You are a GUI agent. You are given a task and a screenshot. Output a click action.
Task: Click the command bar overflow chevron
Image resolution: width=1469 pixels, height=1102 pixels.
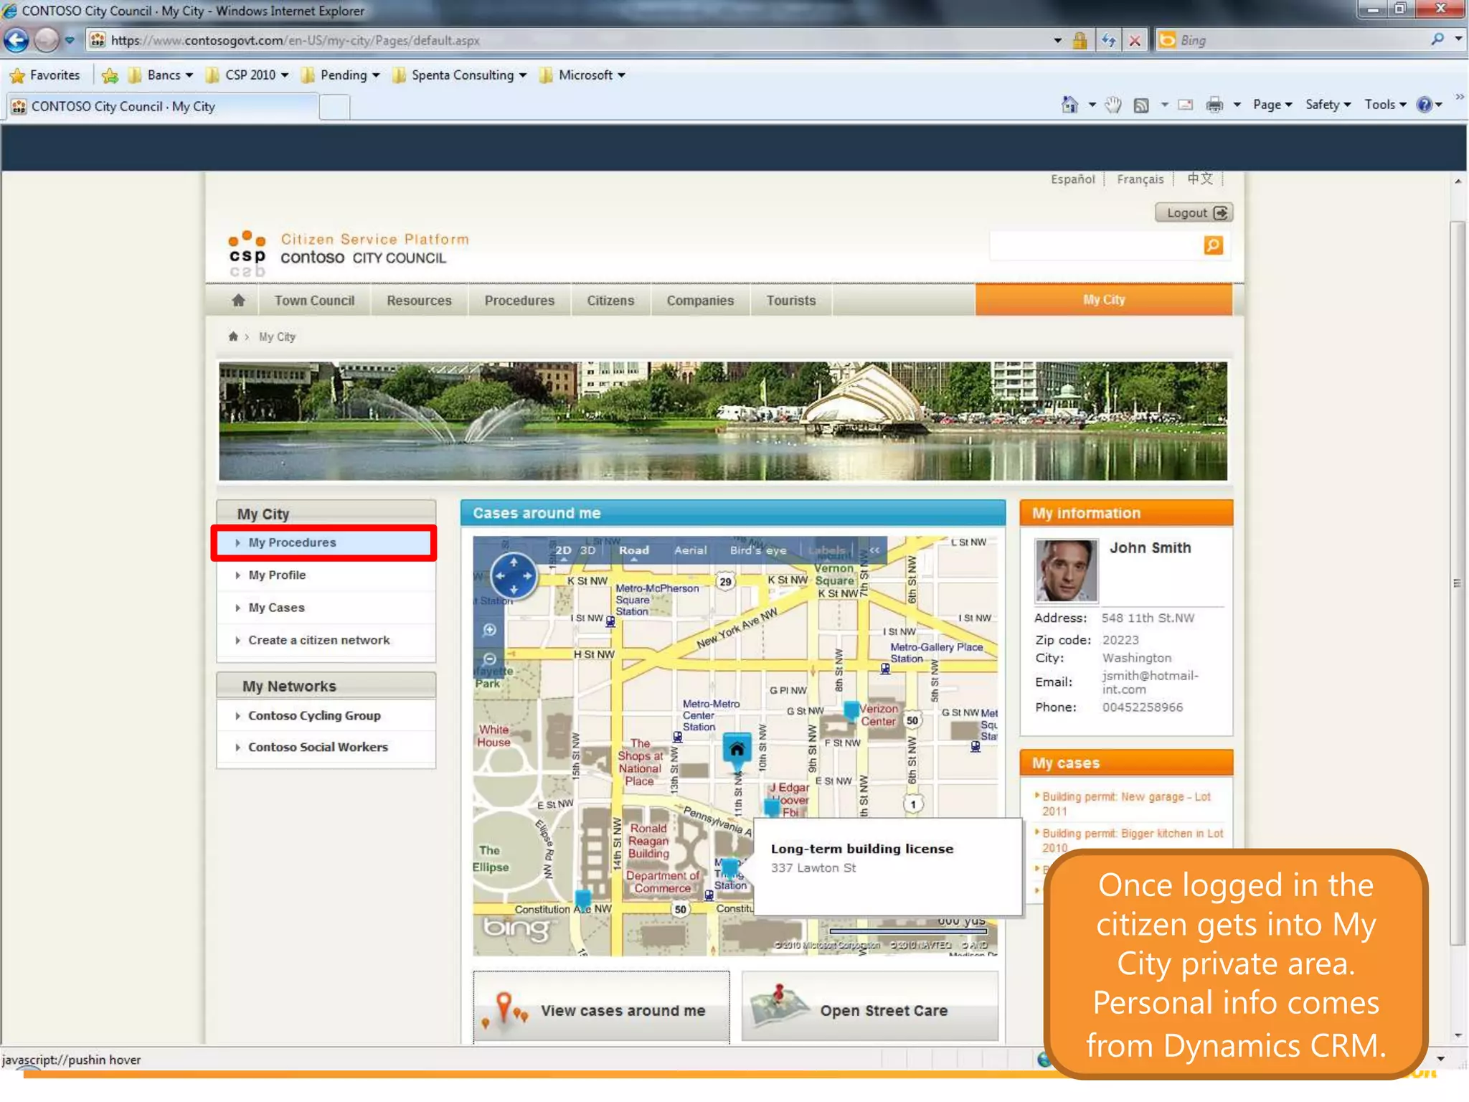1459,97
